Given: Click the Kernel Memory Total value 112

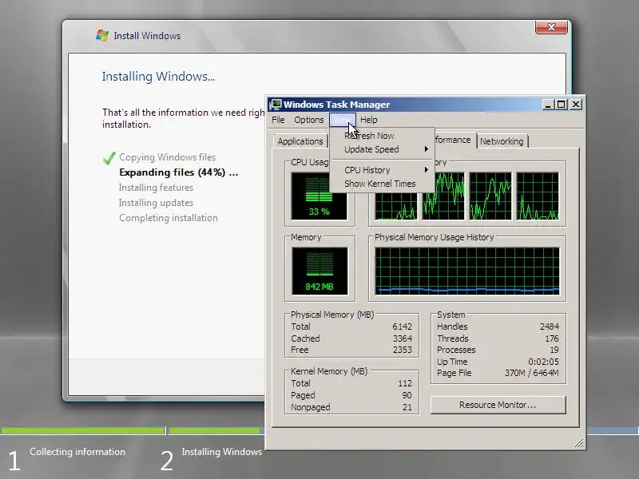Looking at the screenshot, I should pyautogui.click(x=405, y=383).
